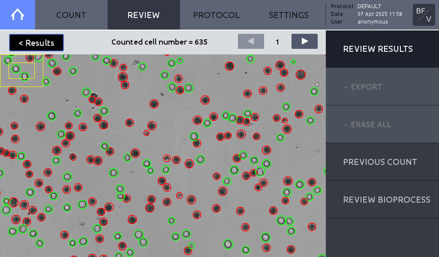Open the COUNT tab
439x257 pixels.
pos(71,15)
